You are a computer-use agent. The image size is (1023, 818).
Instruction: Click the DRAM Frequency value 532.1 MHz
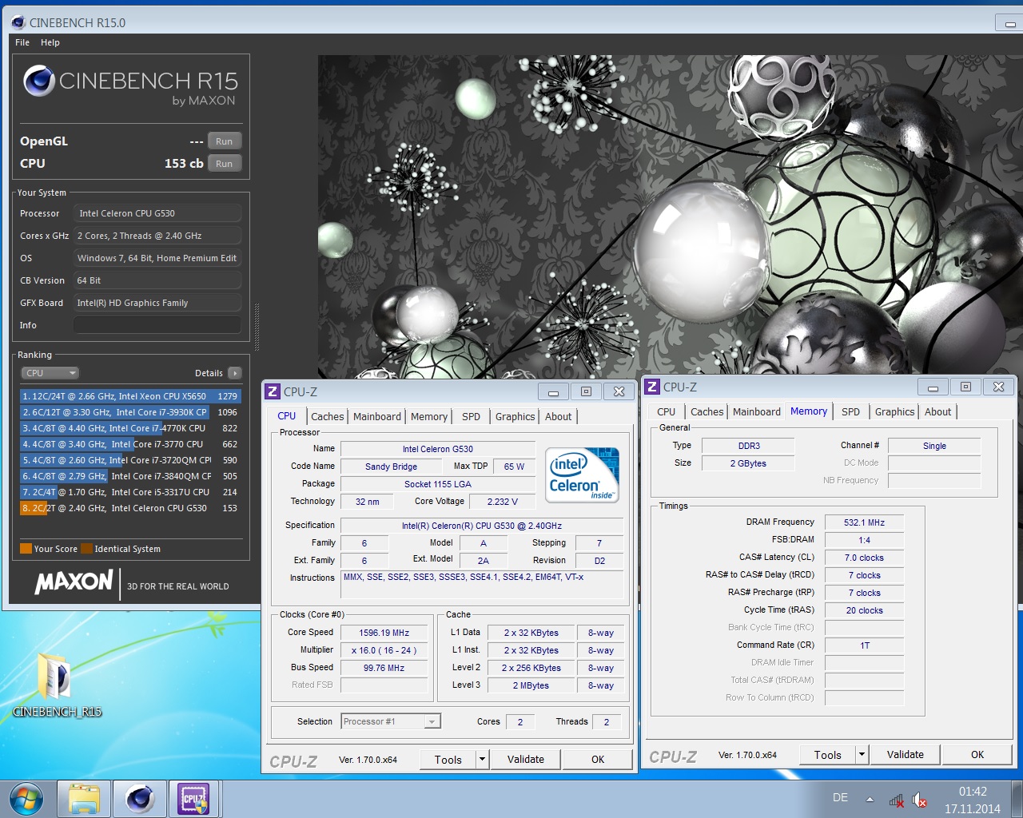864,522
